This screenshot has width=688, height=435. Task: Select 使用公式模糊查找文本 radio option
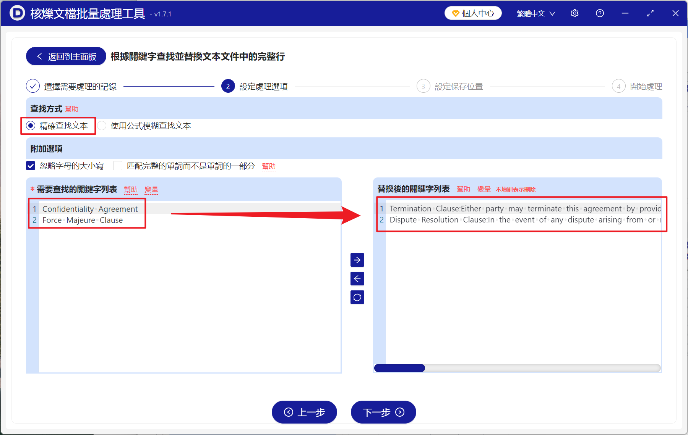click(x=102, y=126)
